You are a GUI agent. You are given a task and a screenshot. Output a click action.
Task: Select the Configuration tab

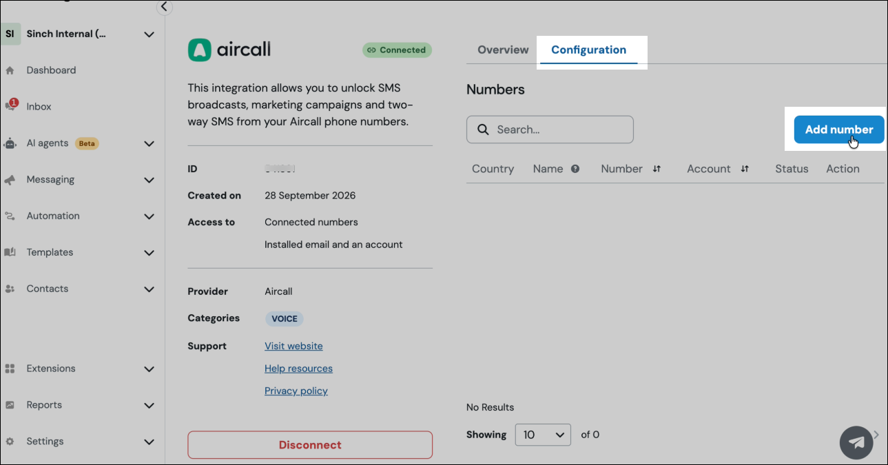pos(588,50)
